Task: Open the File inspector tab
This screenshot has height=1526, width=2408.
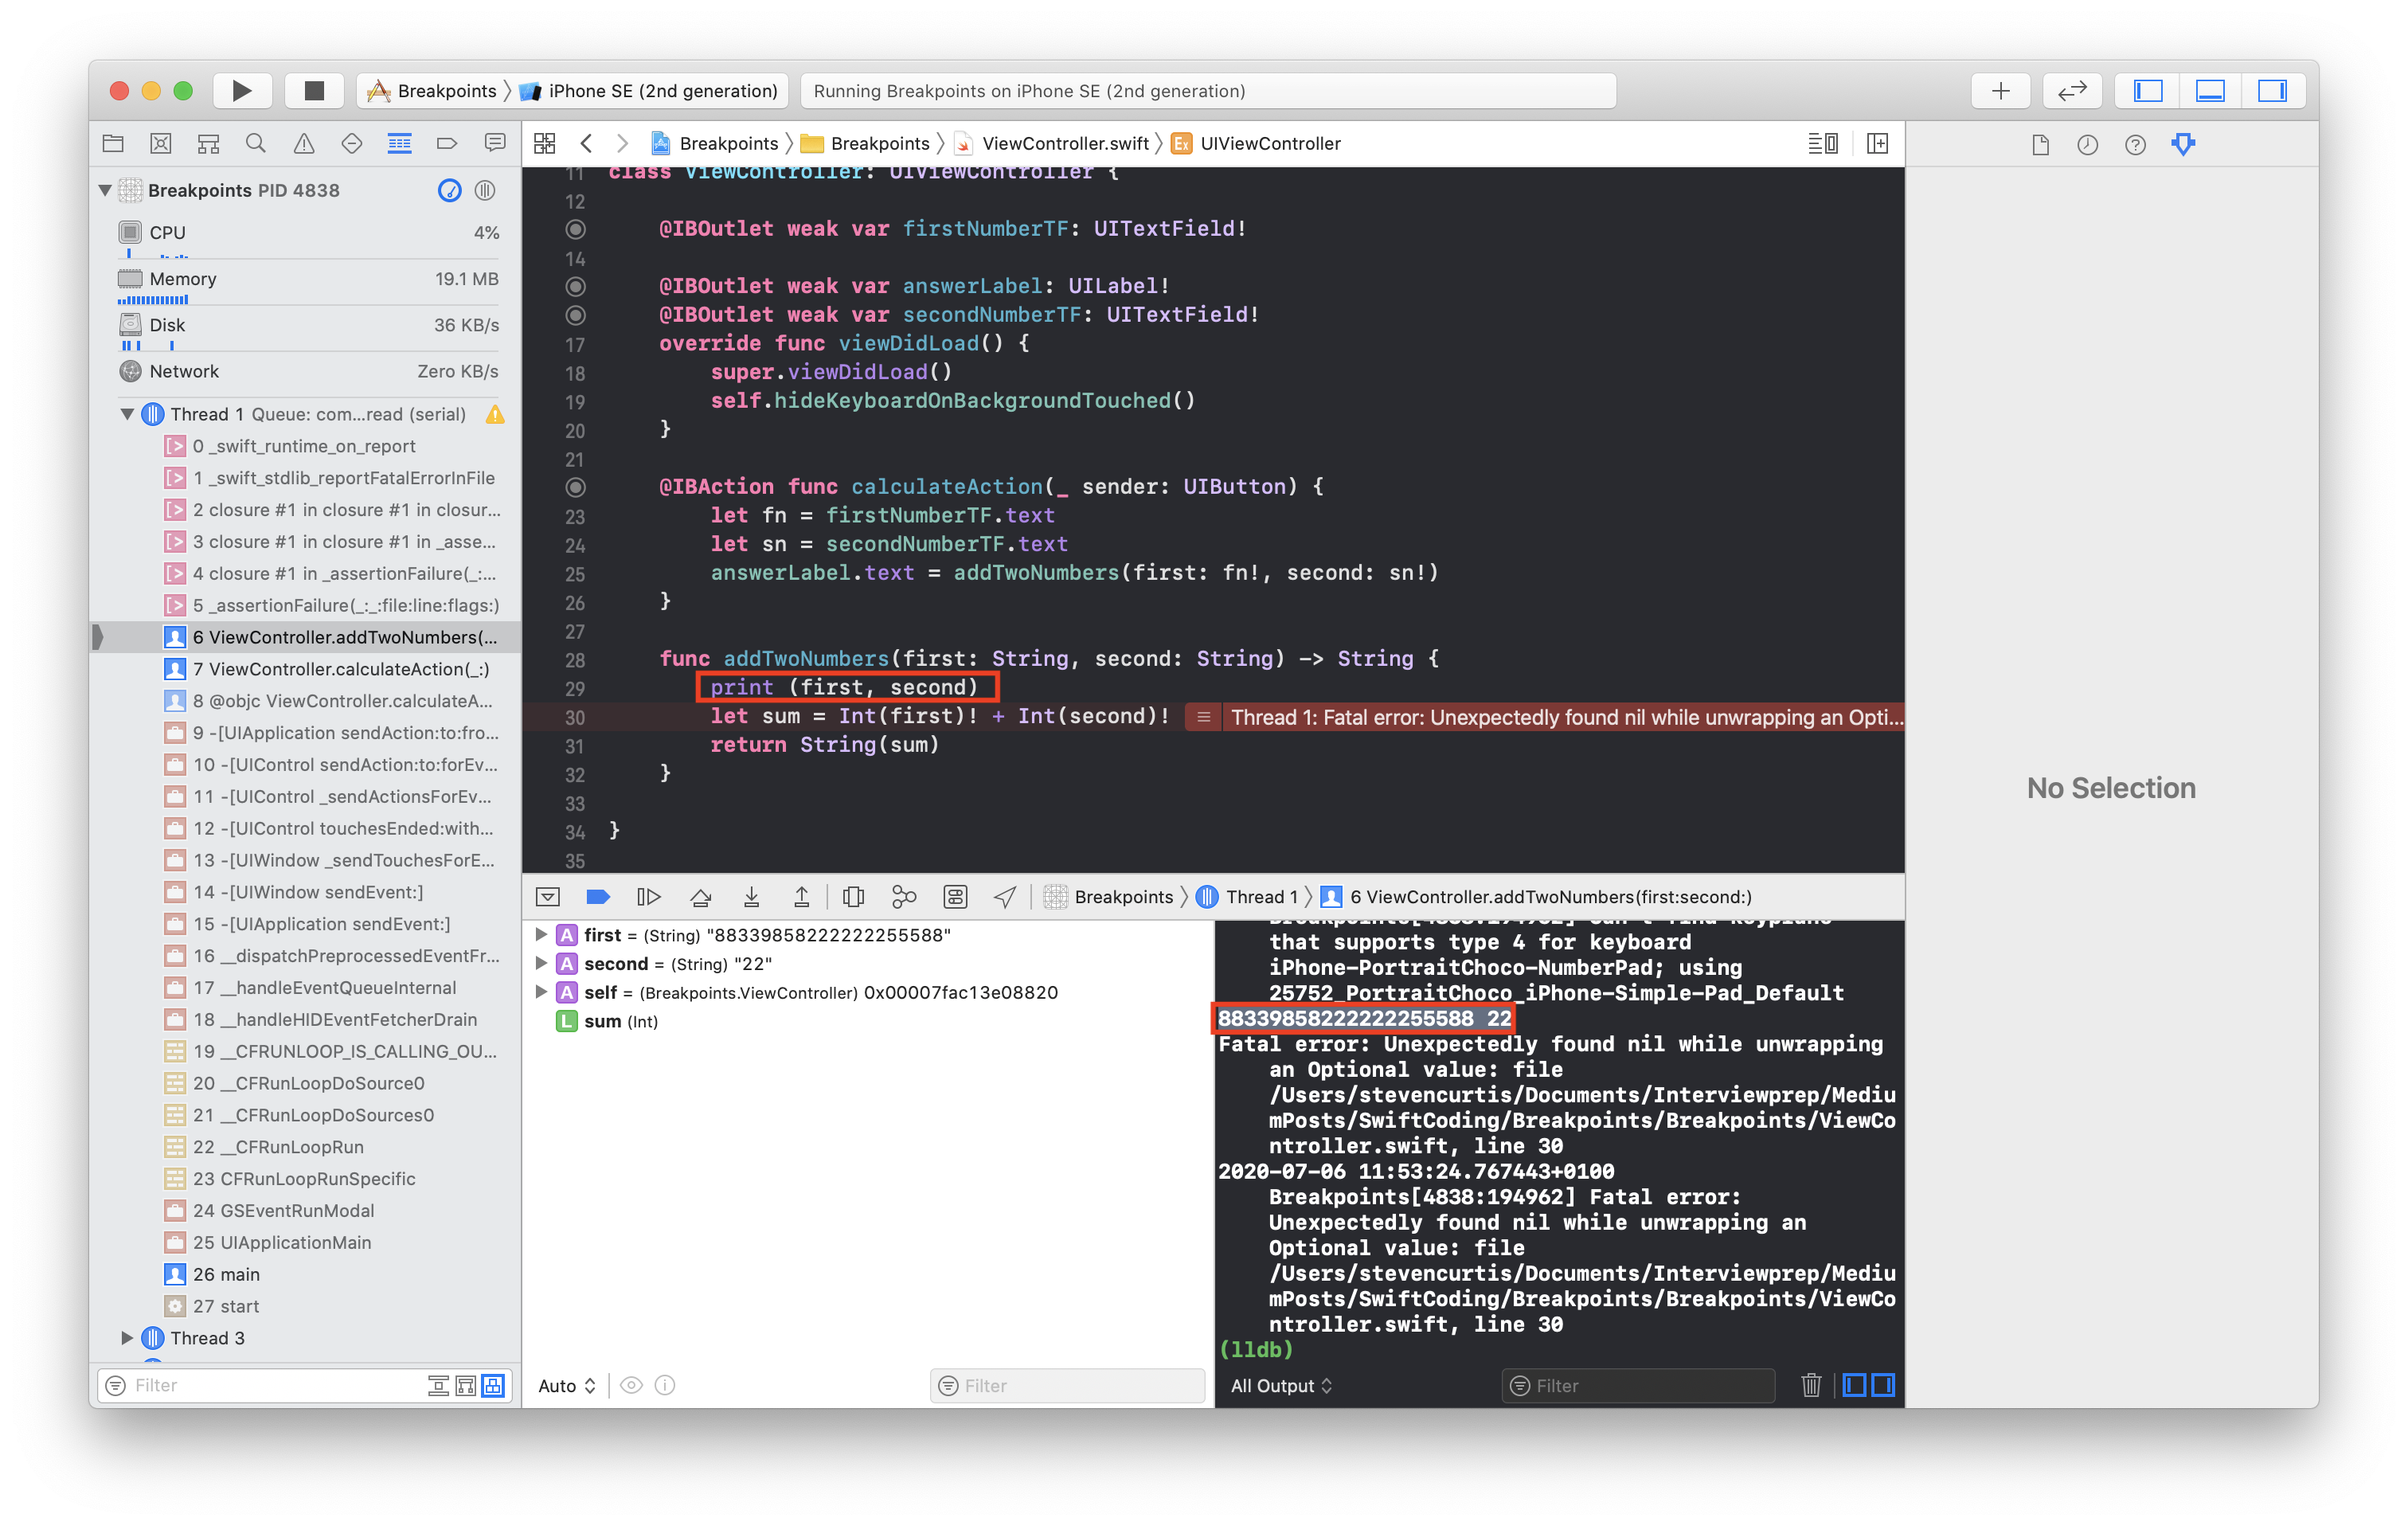Action: pos(2040,145)
